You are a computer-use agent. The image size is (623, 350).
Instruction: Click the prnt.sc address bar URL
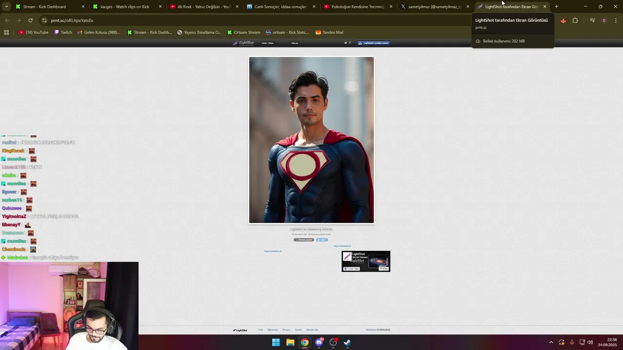[x=72, y=20]
